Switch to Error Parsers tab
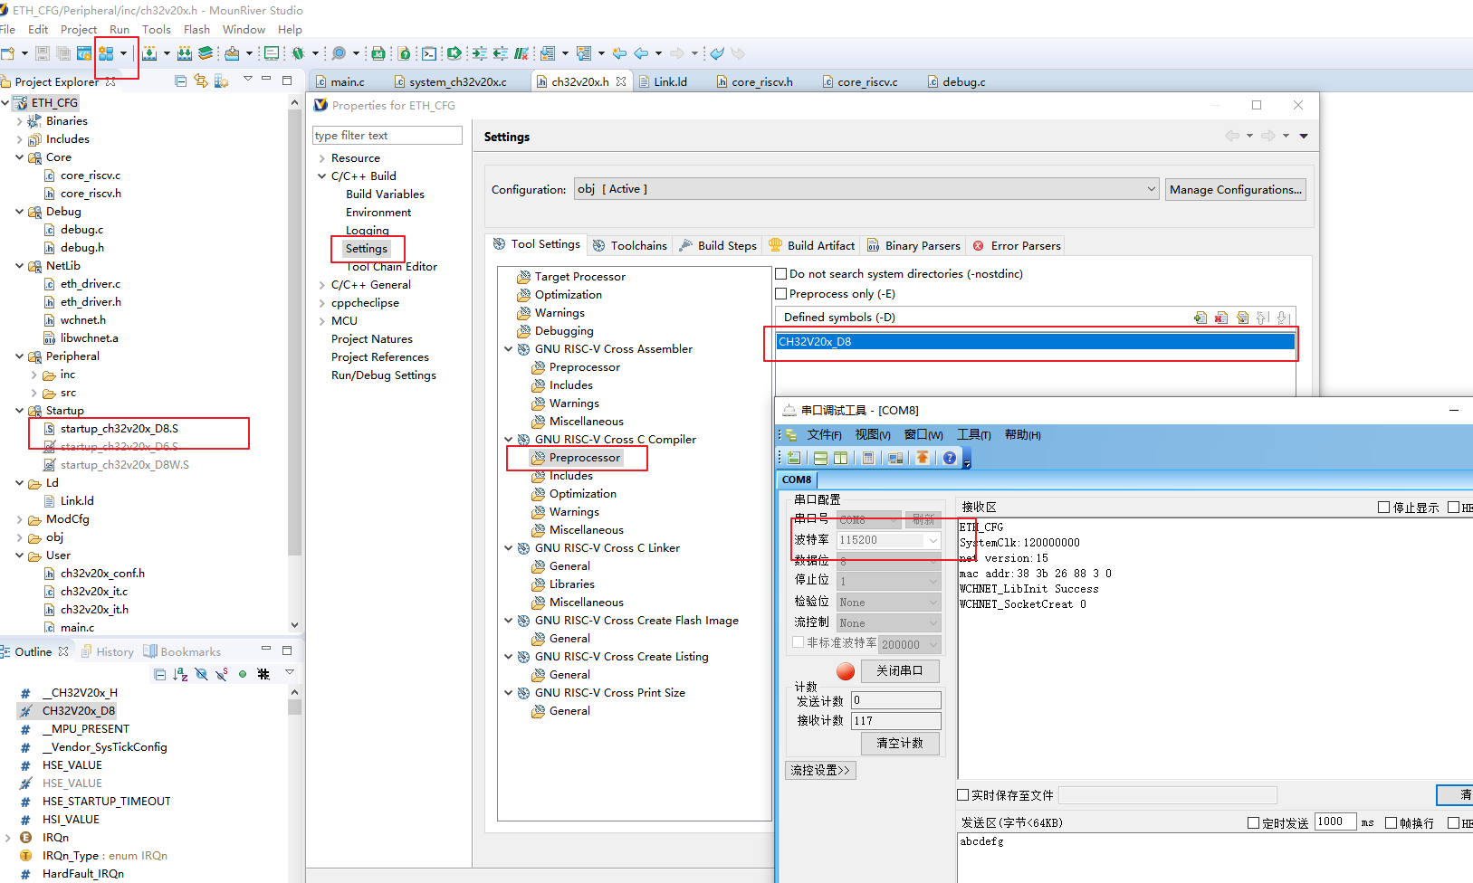Image resolution: width=1473 pixels, height=883 pixels. [1017, 245]
